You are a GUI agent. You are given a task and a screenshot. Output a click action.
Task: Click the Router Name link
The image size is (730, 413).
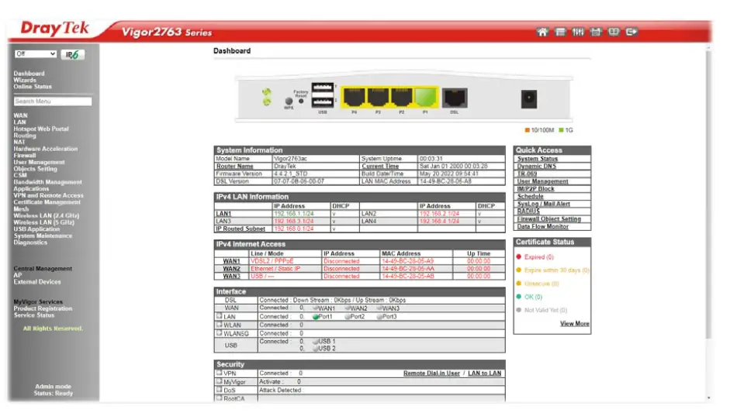(x=234, y=166)
